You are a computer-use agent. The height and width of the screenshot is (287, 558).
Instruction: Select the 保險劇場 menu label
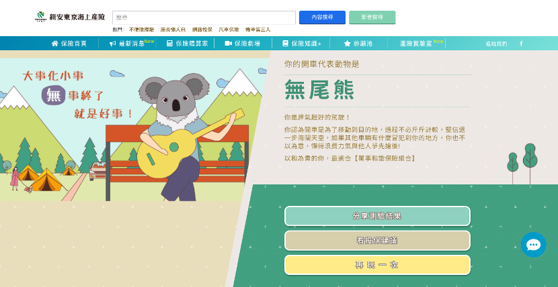pyautogui.click(x=247, y=44)
